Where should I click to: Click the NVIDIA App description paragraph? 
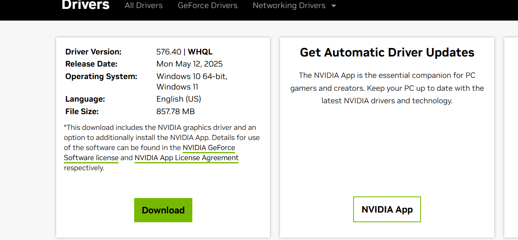pyautogui.click(x=387, y=88)
